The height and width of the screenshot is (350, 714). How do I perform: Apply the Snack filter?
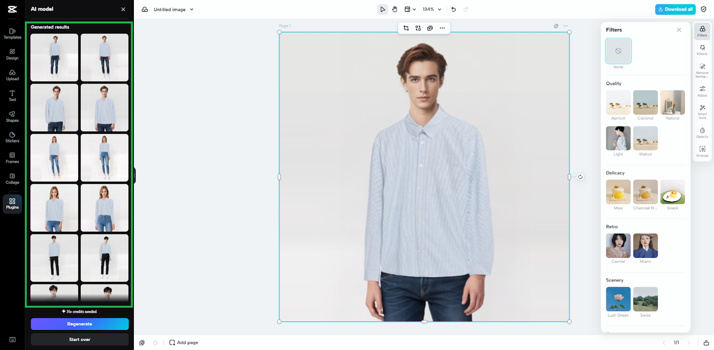pyautogui.click(x=673, y=192)
